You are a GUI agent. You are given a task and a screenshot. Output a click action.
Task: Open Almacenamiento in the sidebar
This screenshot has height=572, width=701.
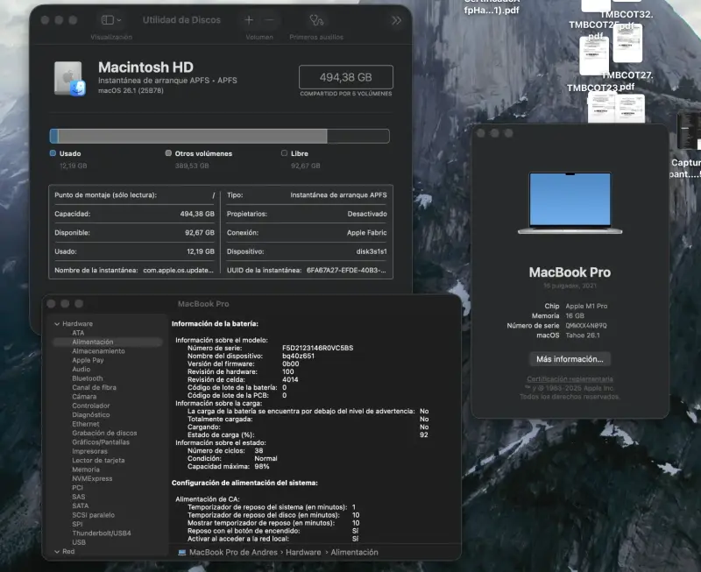click(98, 351)
